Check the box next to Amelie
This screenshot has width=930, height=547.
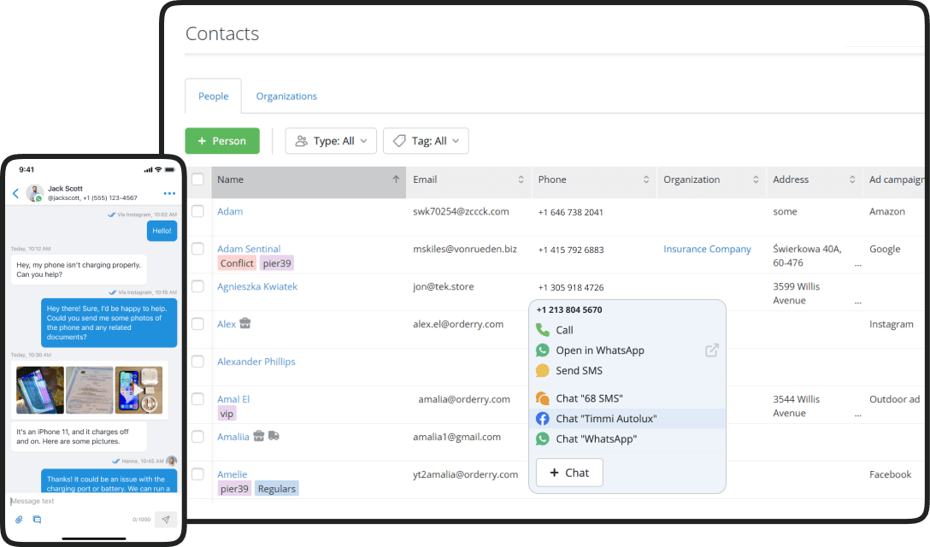click(x=197, y=474)
